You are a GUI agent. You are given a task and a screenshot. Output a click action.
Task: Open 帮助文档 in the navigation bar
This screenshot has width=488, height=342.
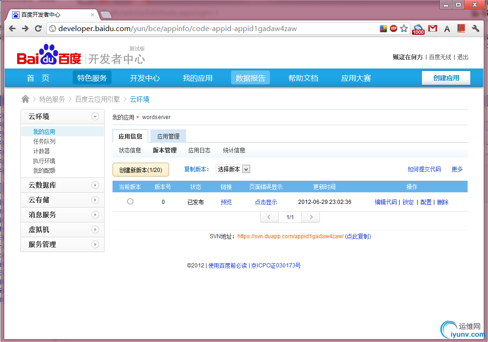pyautogui.click(x=303, y=78)
